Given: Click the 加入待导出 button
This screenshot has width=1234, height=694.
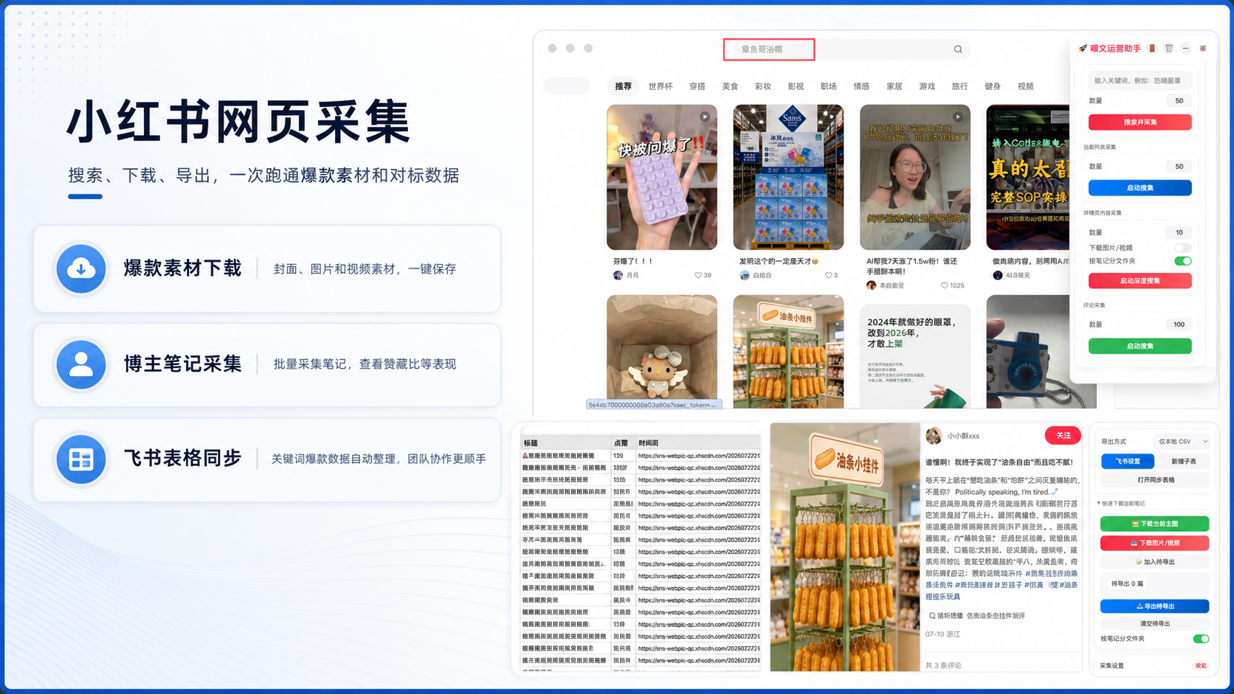Looking at the screenshot, I should [1154, 562].
